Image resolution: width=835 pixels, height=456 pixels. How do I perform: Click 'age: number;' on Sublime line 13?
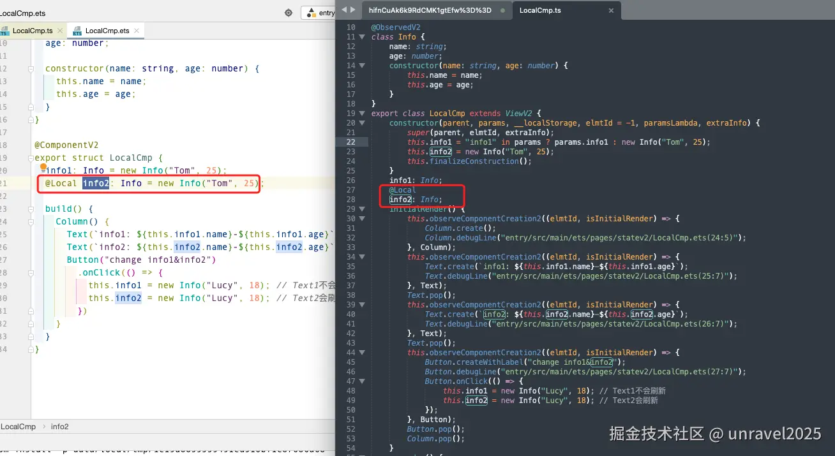[416, 56]
